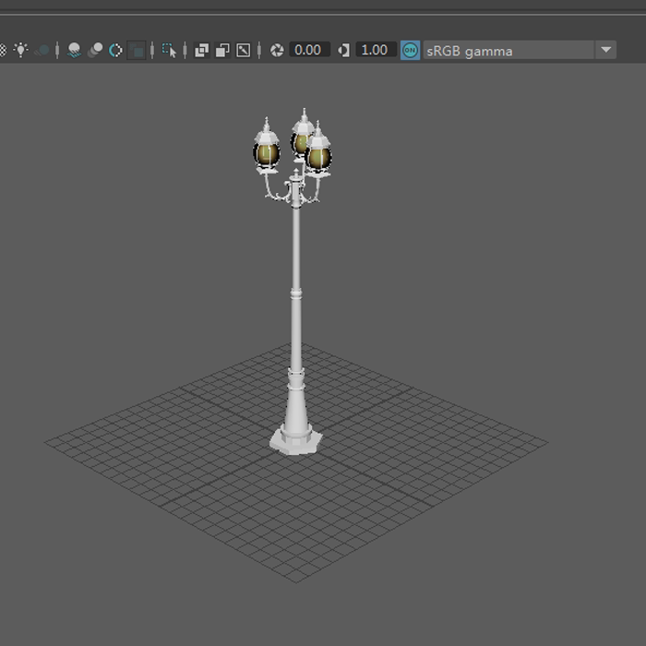
Task: Turn on Multisample Anti-aliasing
Action: tap(115, 50)
